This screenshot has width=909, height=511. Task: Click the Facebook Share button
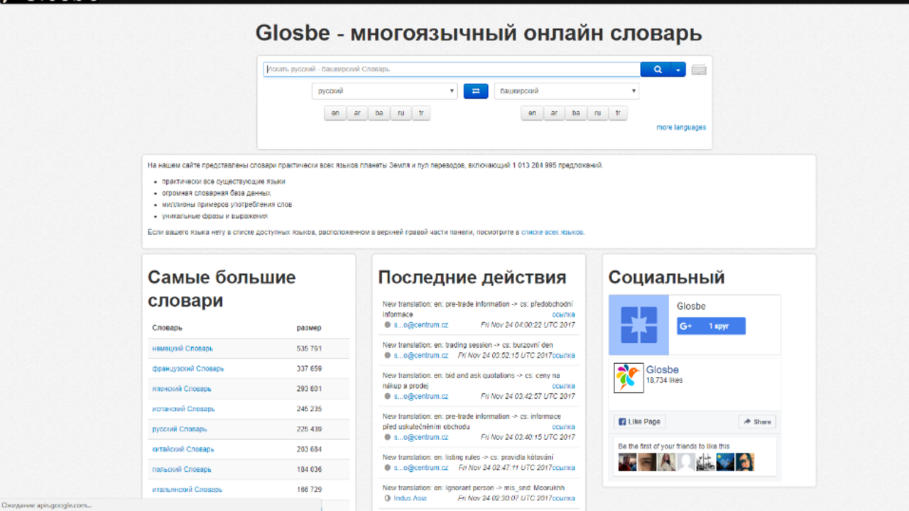click(x=757, y=422)
